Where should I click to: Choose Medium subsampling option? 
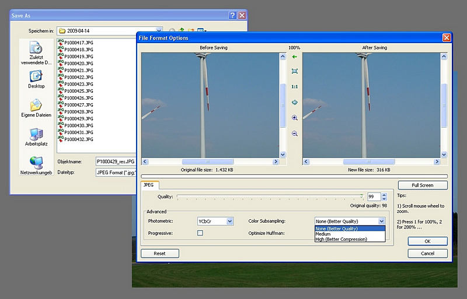[x=350, y=234]
